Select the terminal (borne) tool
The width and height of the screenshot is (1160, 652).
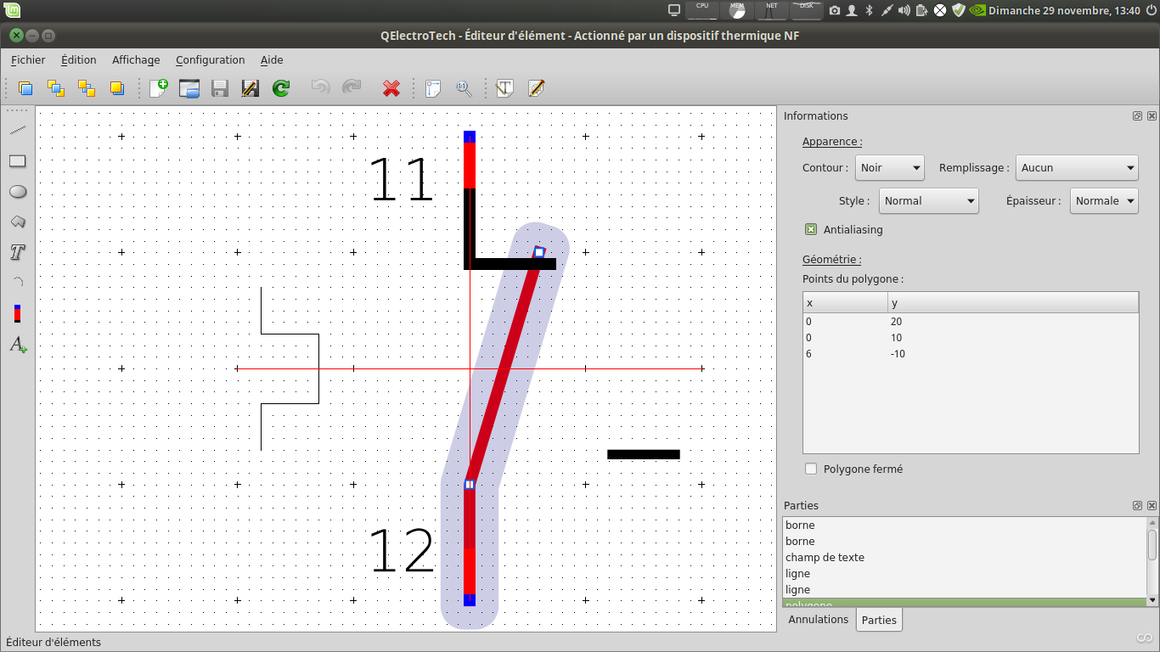[18, 313]
